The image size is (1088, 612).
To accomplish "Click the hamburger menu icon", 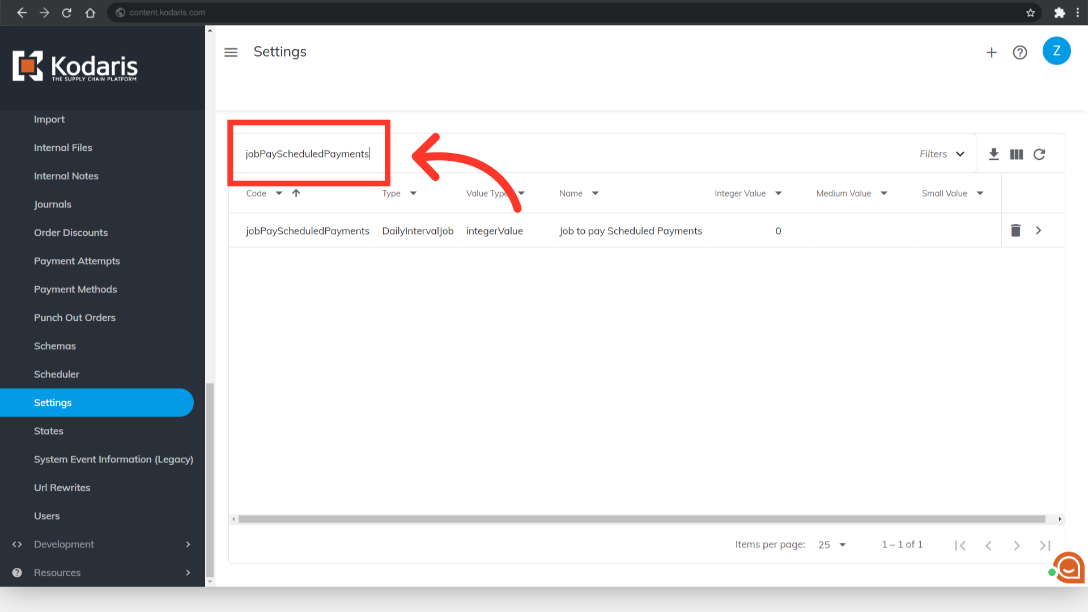I will point(231,52).
